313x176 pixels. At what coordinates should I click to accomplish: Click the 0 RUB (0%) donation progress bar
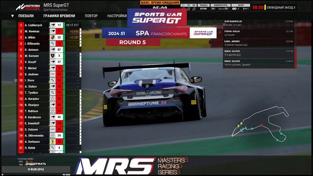click(36, 170)
